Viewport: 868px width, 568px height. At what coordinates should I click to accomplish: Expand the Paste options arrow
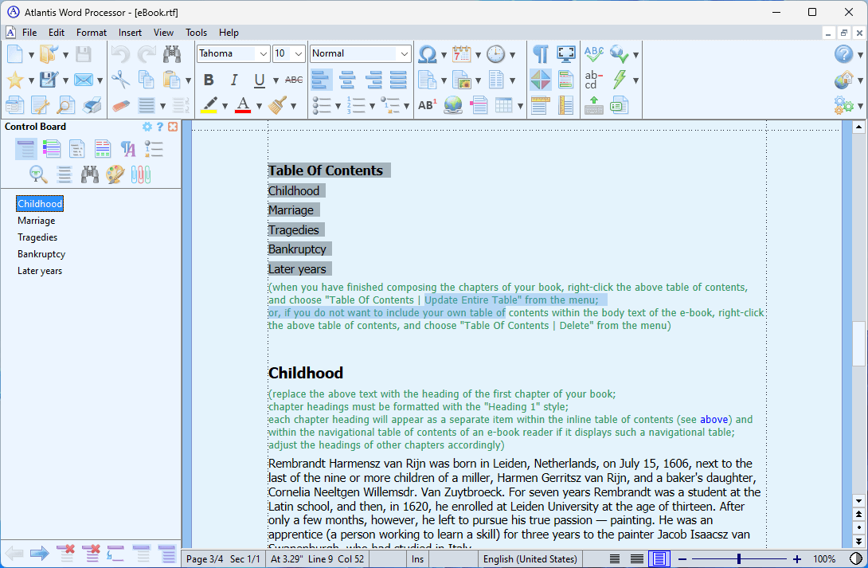coord(188,80)
